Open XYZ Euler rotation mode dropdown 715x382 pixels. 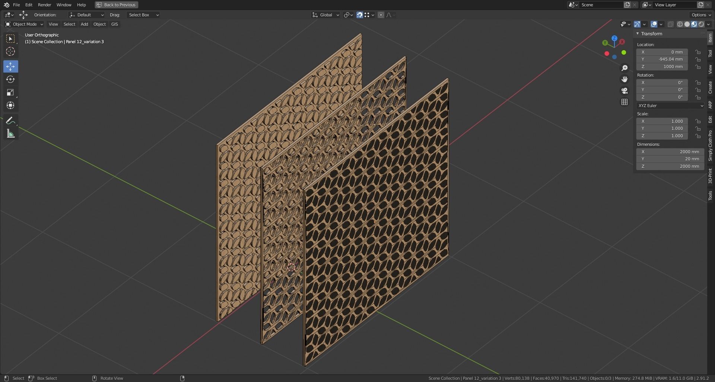coord(670,106)
